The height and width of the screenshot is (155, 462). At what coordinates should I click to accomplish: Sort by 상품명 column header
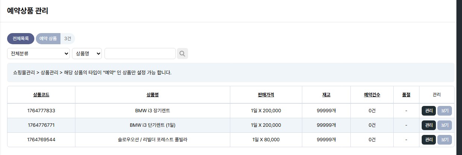click(x=153, y=95)
